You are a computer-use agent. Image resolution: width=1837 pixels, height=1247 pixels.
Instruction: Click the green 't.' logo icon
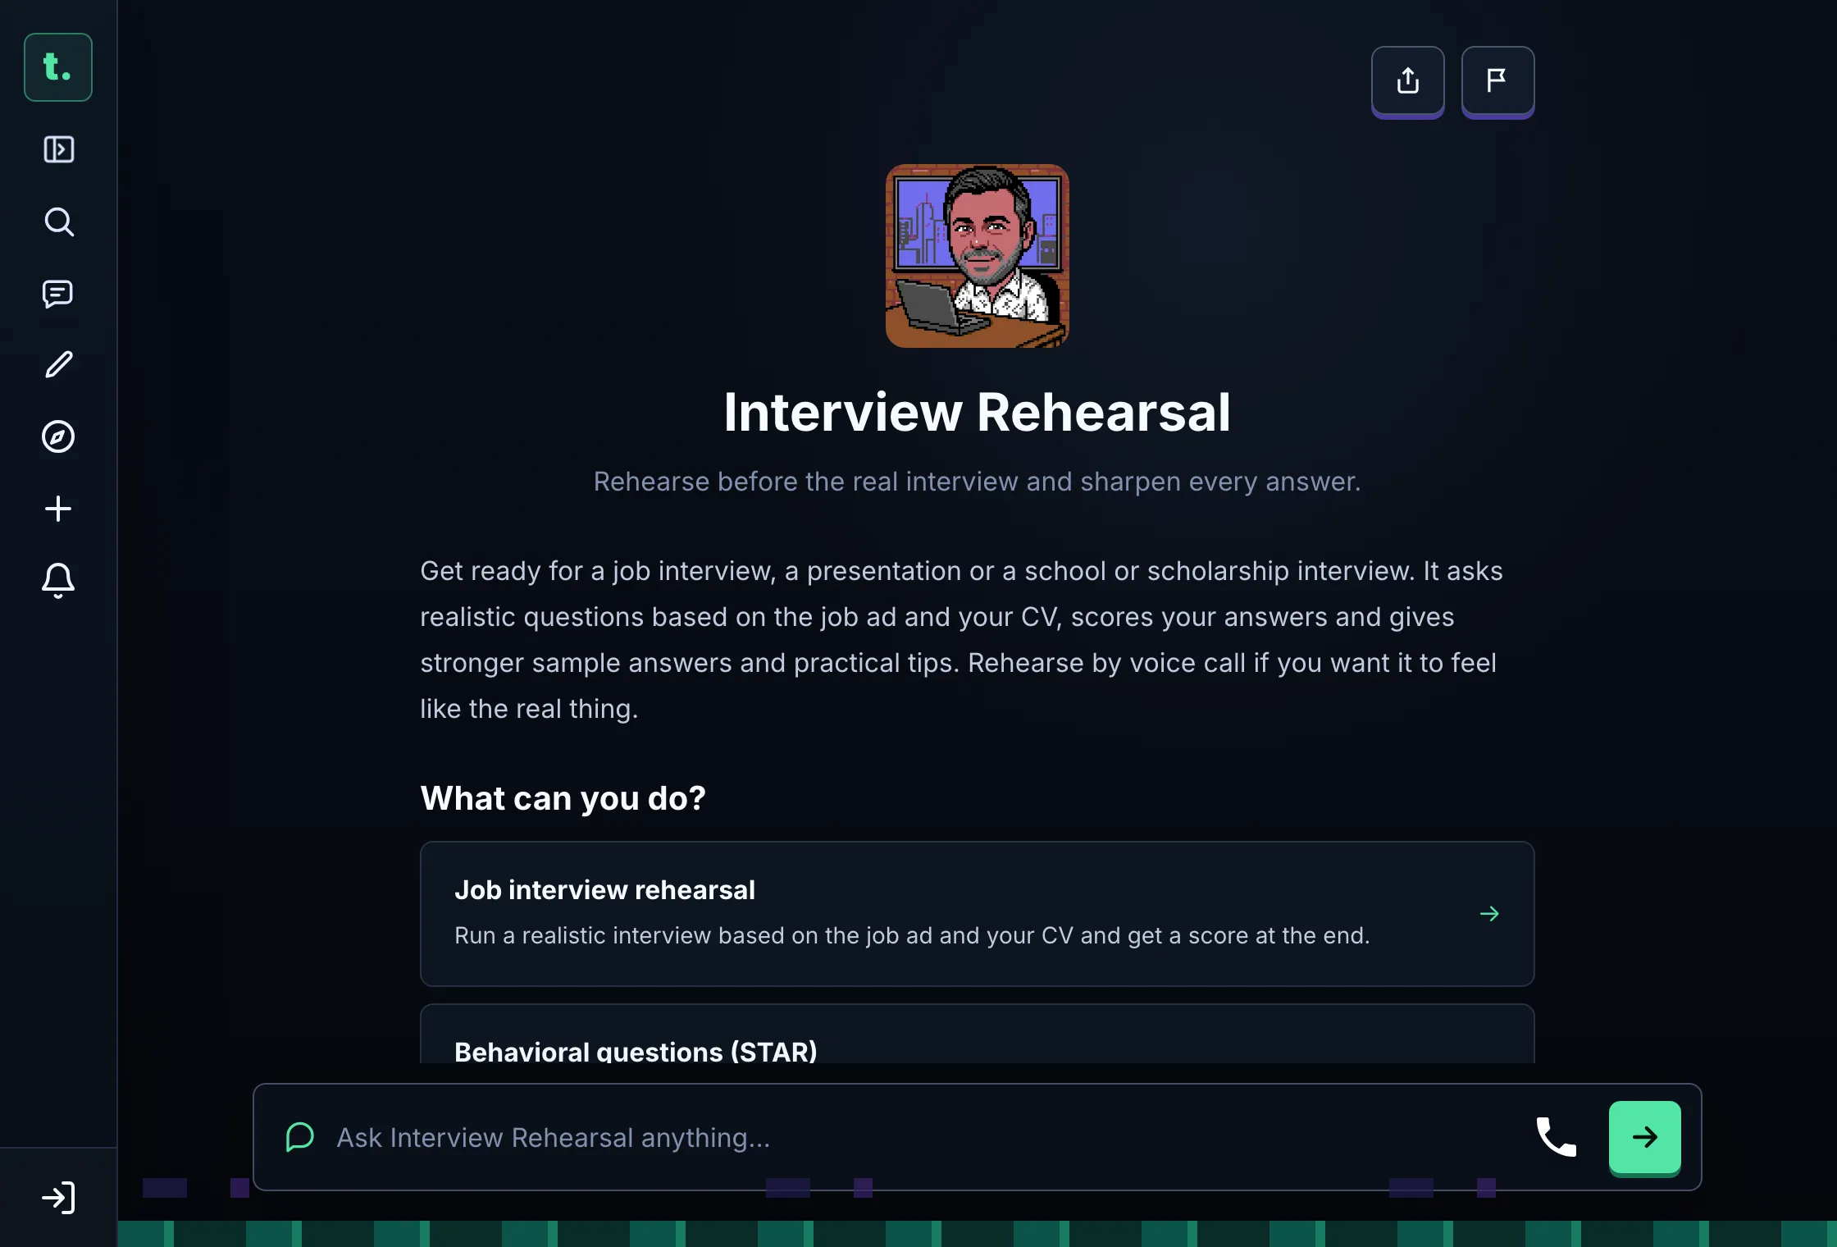[58, 67]
